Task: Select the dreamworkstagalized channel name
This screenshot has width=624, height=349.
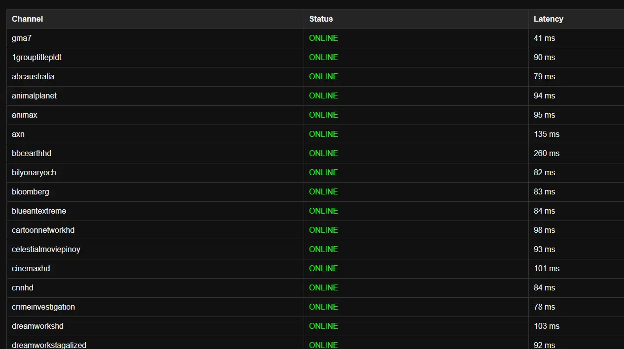Action: click(x=49, y=345)
